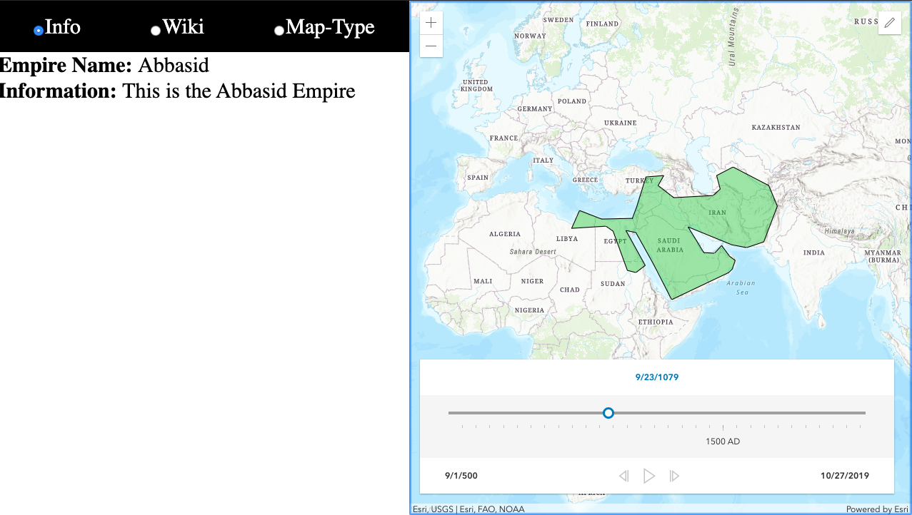Click Powered by Esri link
This screenshot has height=515, width=912.
click(x=877, y=509)
